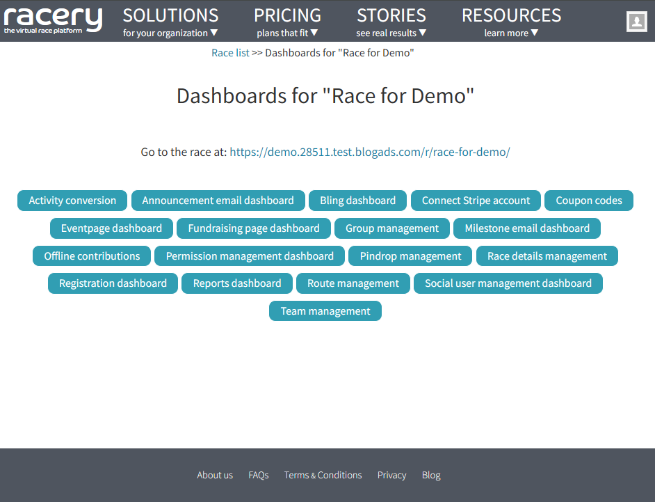Open Group management
This screenshot has height=502, width=655.
tap(392, 228)
